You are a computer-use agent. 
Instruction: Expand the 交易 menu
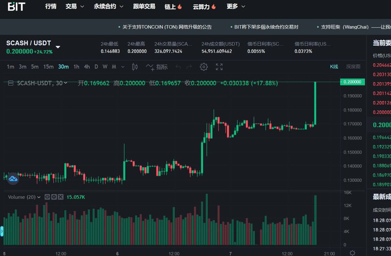click(x=75, y=6)
